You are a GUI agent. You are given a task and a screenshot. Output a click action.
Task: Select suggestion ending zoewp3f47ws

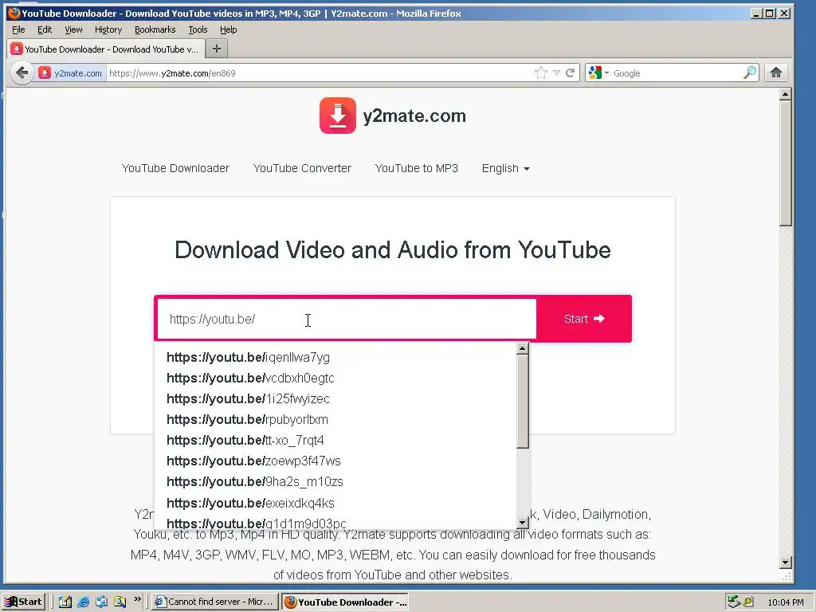point(335,461)
